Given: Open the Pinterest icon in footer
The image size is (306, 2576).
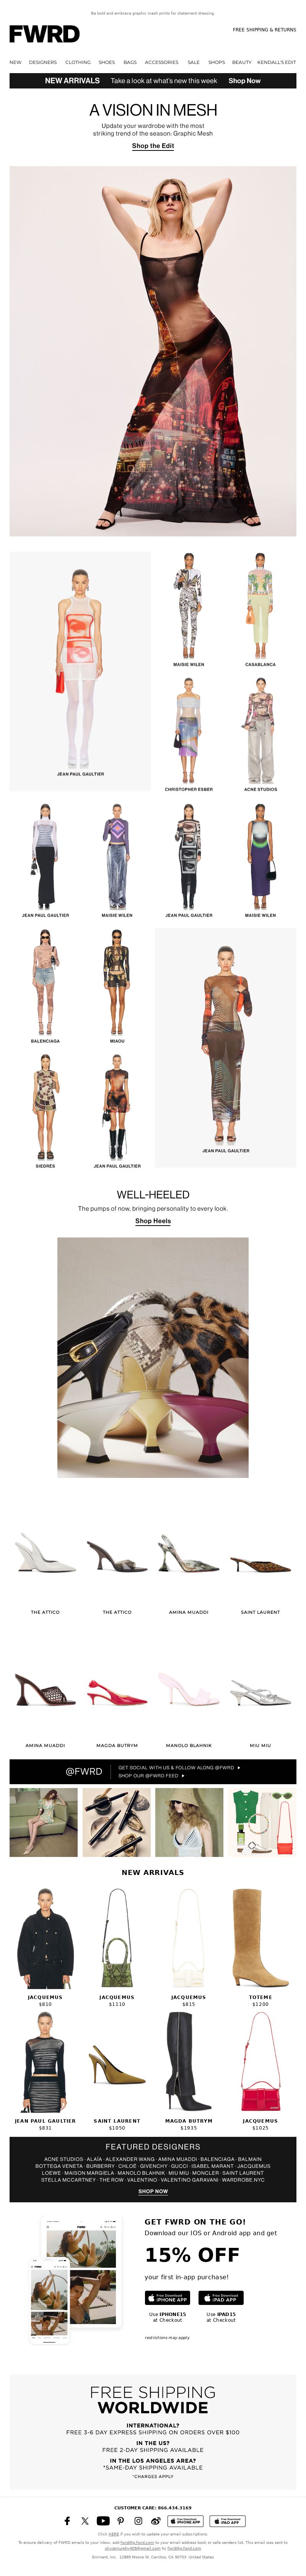Looking at the screenshot, I should (121, 2521).
